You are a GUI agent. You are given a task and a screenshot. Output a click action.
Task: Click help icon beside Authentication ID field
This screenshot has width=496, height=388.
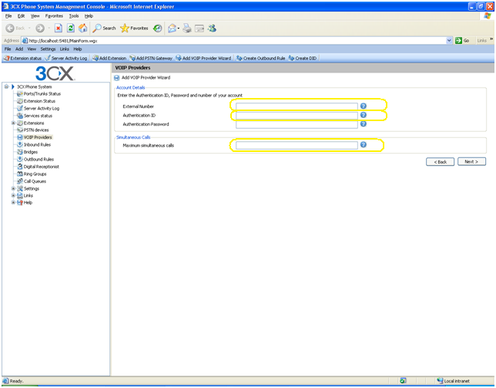[x=364, y=115]
